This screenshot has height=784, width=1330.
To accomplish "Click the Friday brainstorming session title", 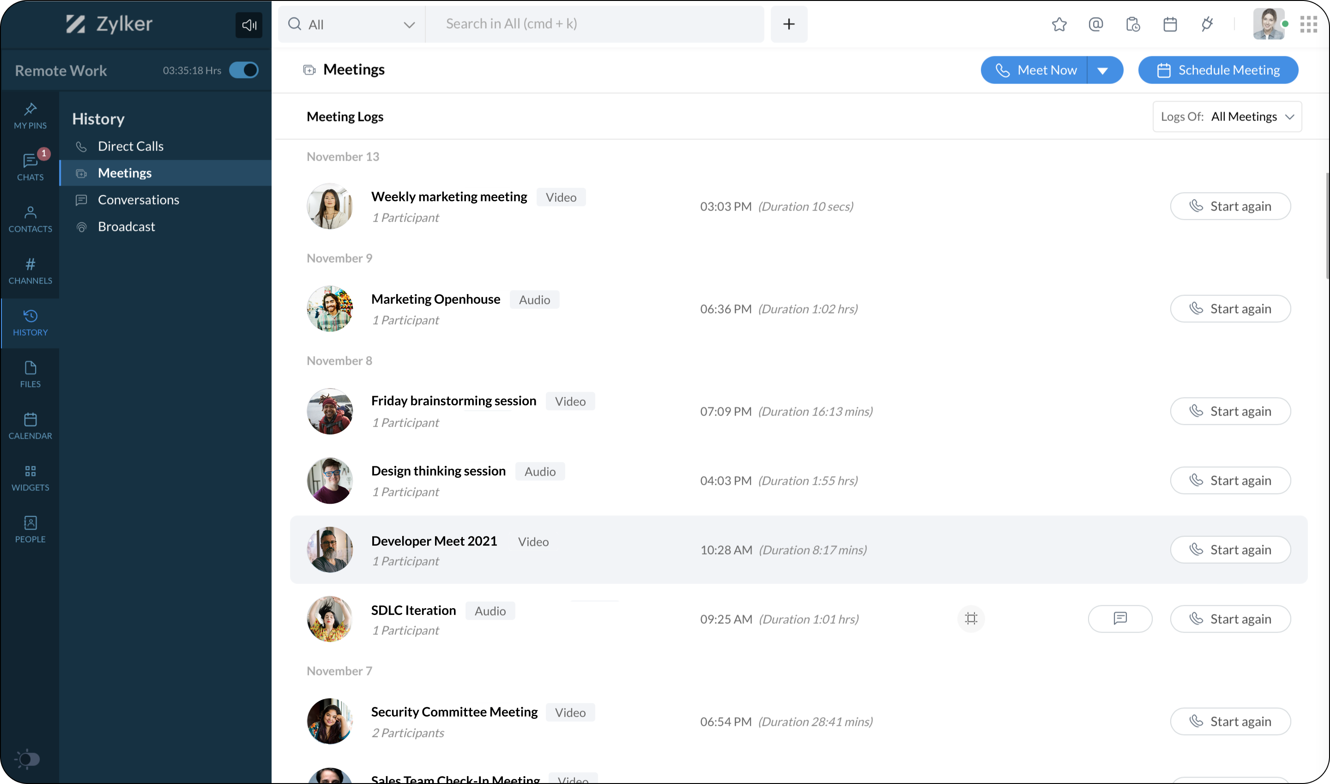I will coord(453,401).
